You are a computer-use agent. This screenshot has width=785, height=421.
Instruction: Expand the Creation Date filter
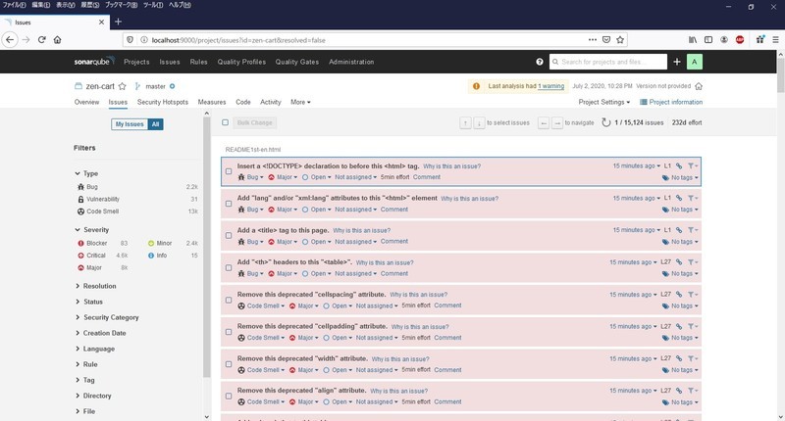click(104, 333)
